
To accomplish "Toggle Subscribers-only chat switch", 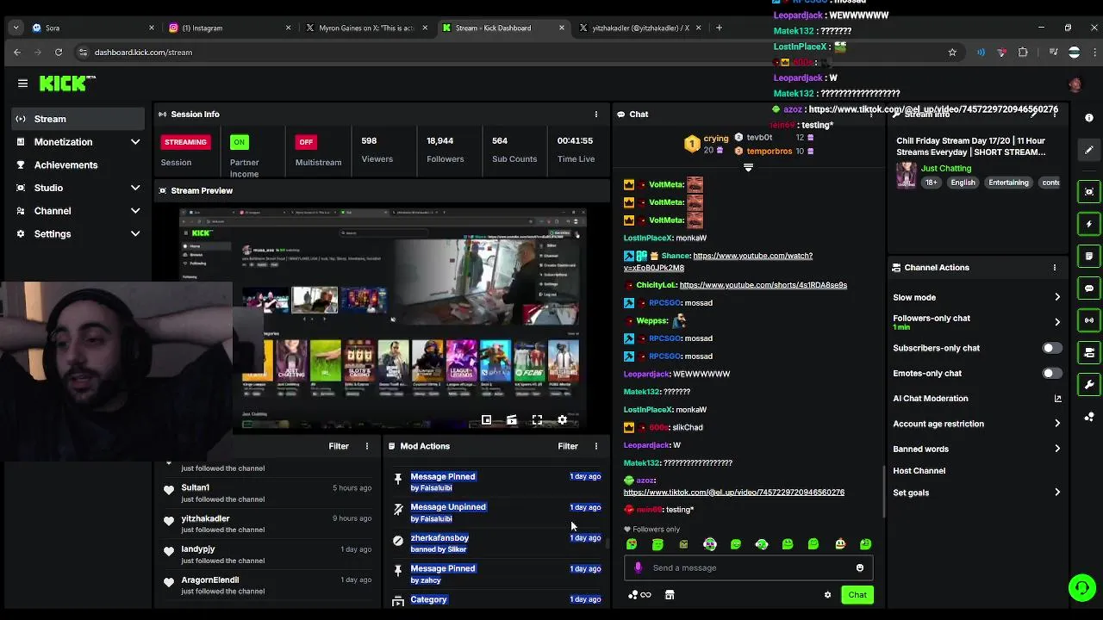I will pyautogui.click(x=1051, y=348).
